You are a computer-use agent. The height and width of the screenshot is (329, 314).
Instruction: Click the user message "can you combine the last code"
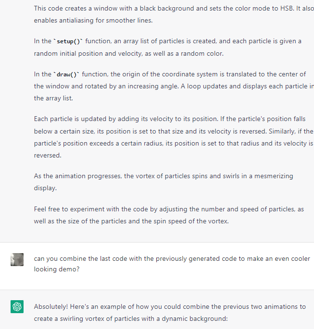point(172,264)
